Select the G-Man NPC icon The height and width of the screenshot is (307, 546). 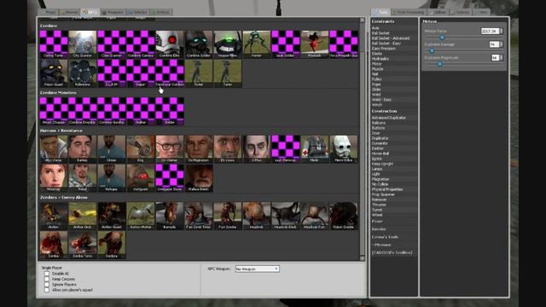[x=257, y=149]
